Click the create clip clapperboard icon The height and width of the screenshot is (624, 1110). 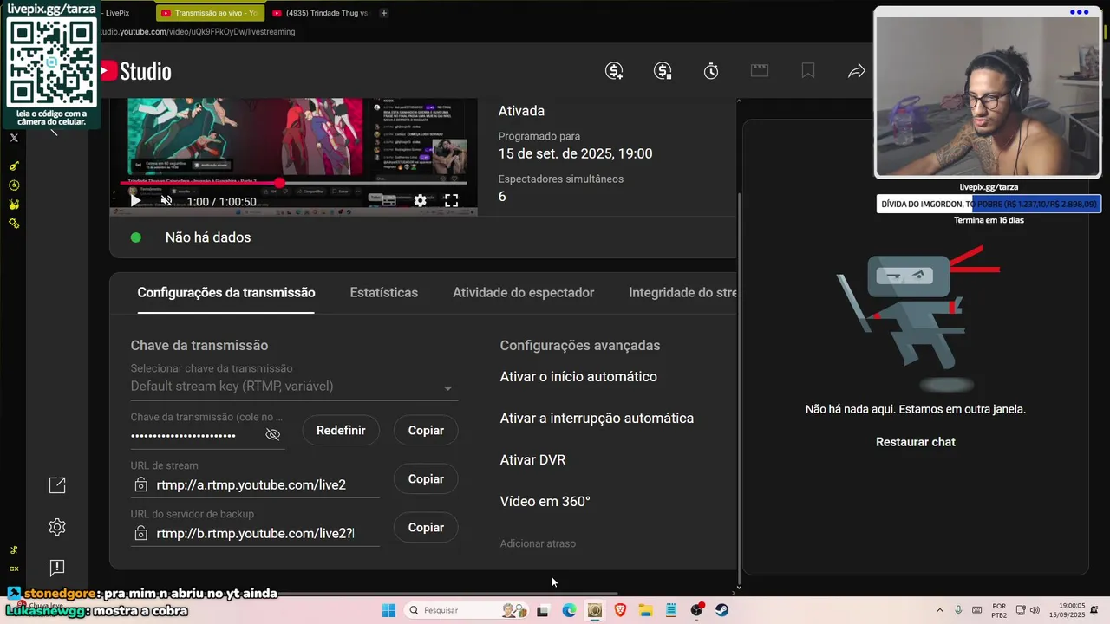click(760, 70)
